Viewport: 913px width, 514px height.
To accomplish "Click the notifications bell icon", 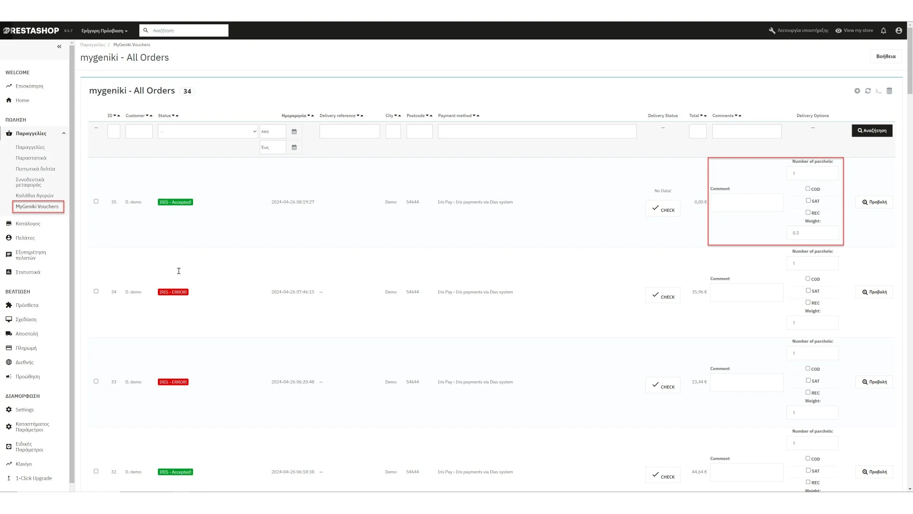I will (x=884, y=30).
